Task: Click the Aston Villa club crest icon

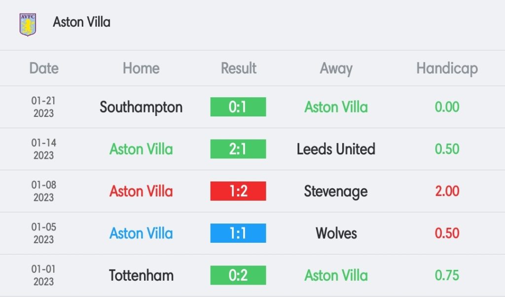Action: [x=28, y=24]
